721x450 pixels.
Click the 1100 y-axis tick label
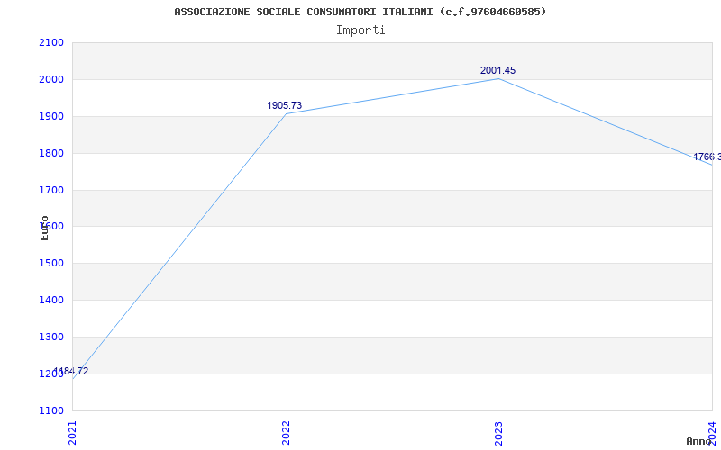point(51,410)
